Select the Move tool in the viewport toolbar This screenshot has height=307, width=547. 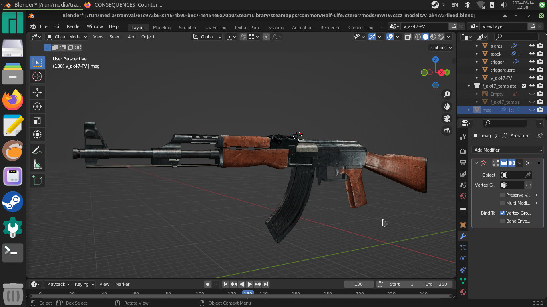point(37,92)
